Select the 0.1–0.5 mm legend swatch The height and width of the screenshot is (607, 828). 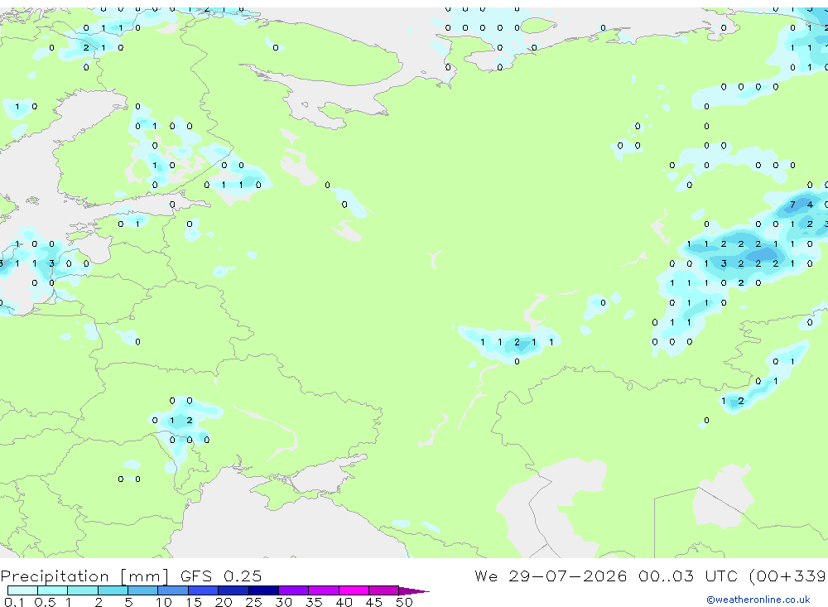coord(22,590)
